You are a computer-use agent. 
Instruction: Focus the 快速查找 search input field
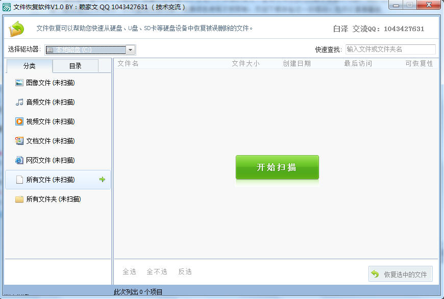(x=390, y=49)
